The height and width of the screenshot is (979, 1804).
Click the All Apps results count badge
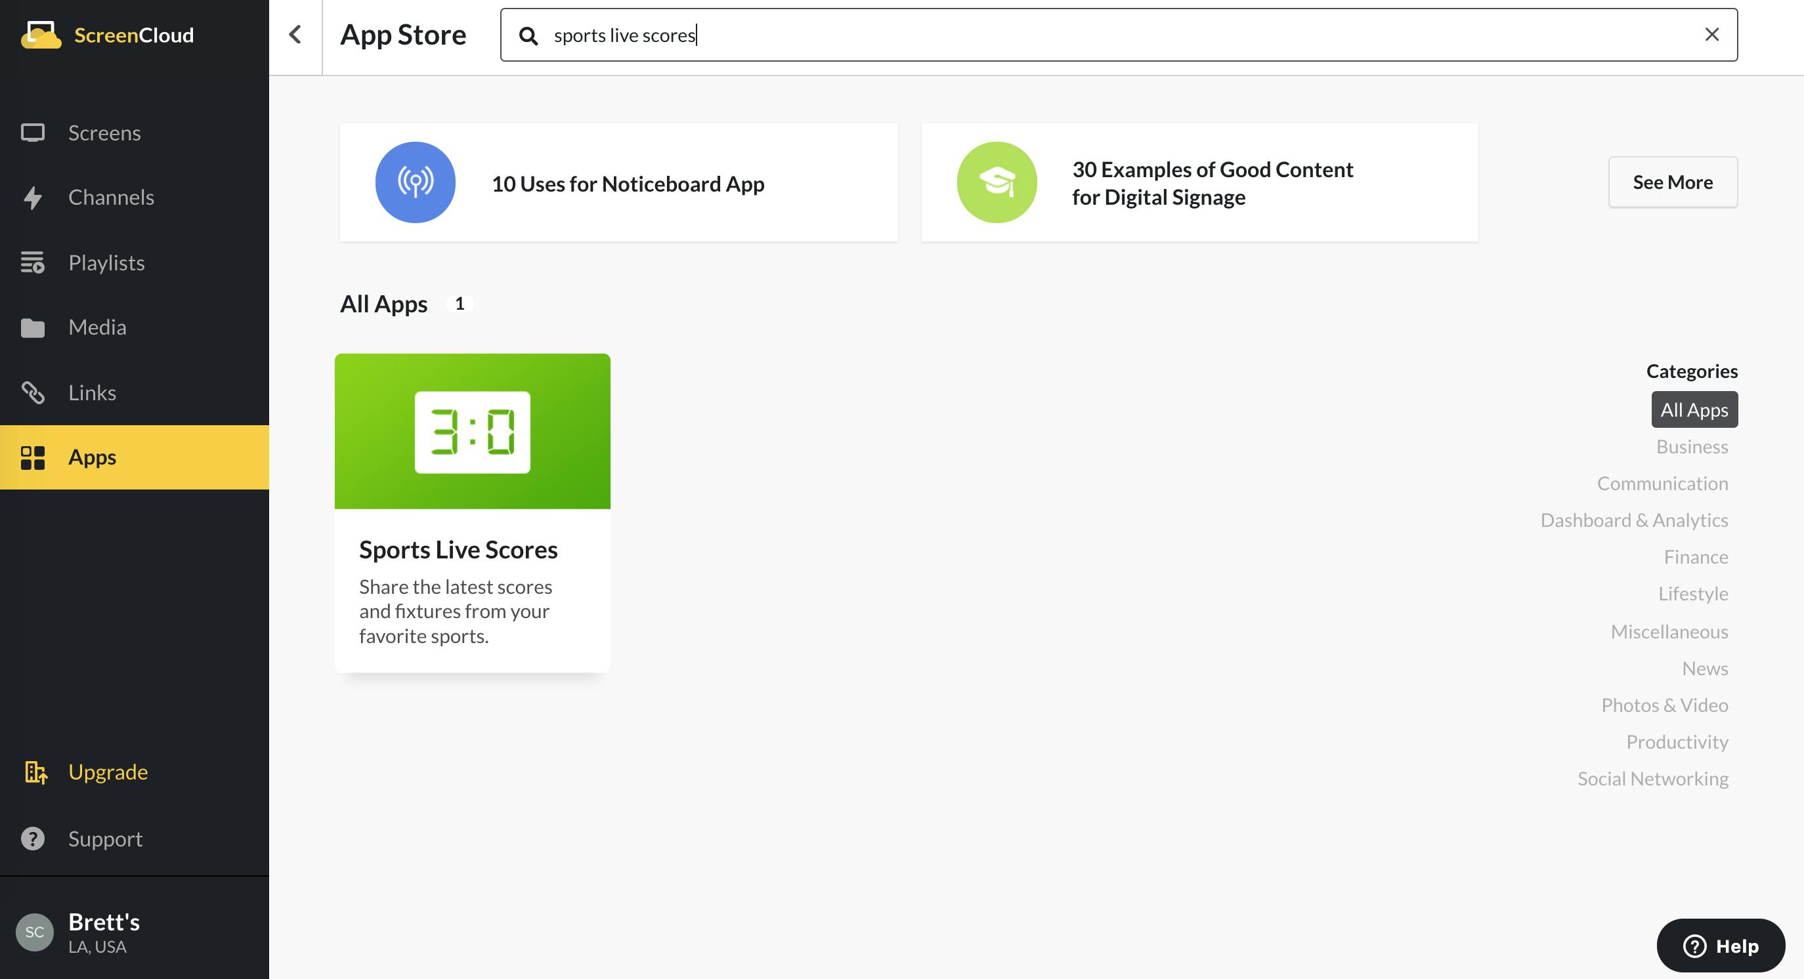click(460, 304)
